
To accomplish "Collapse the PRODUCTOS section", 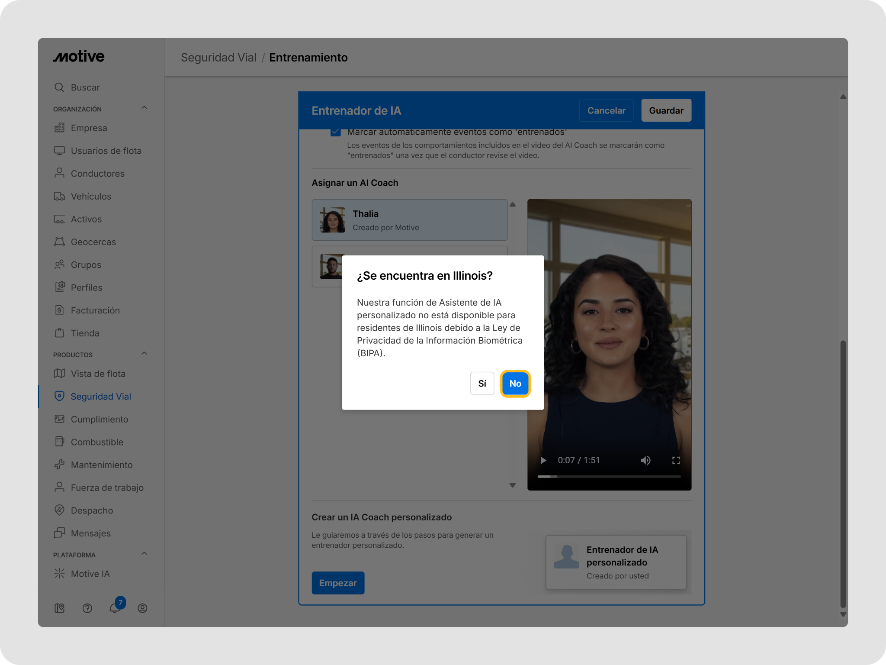I will [x=144, y=354].
